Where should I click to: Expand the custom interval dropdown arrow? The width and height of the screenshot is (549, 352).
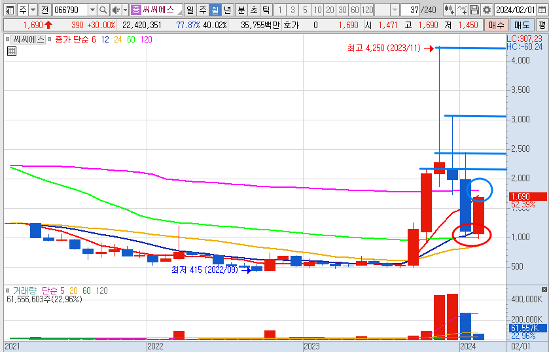coord(395,10)
